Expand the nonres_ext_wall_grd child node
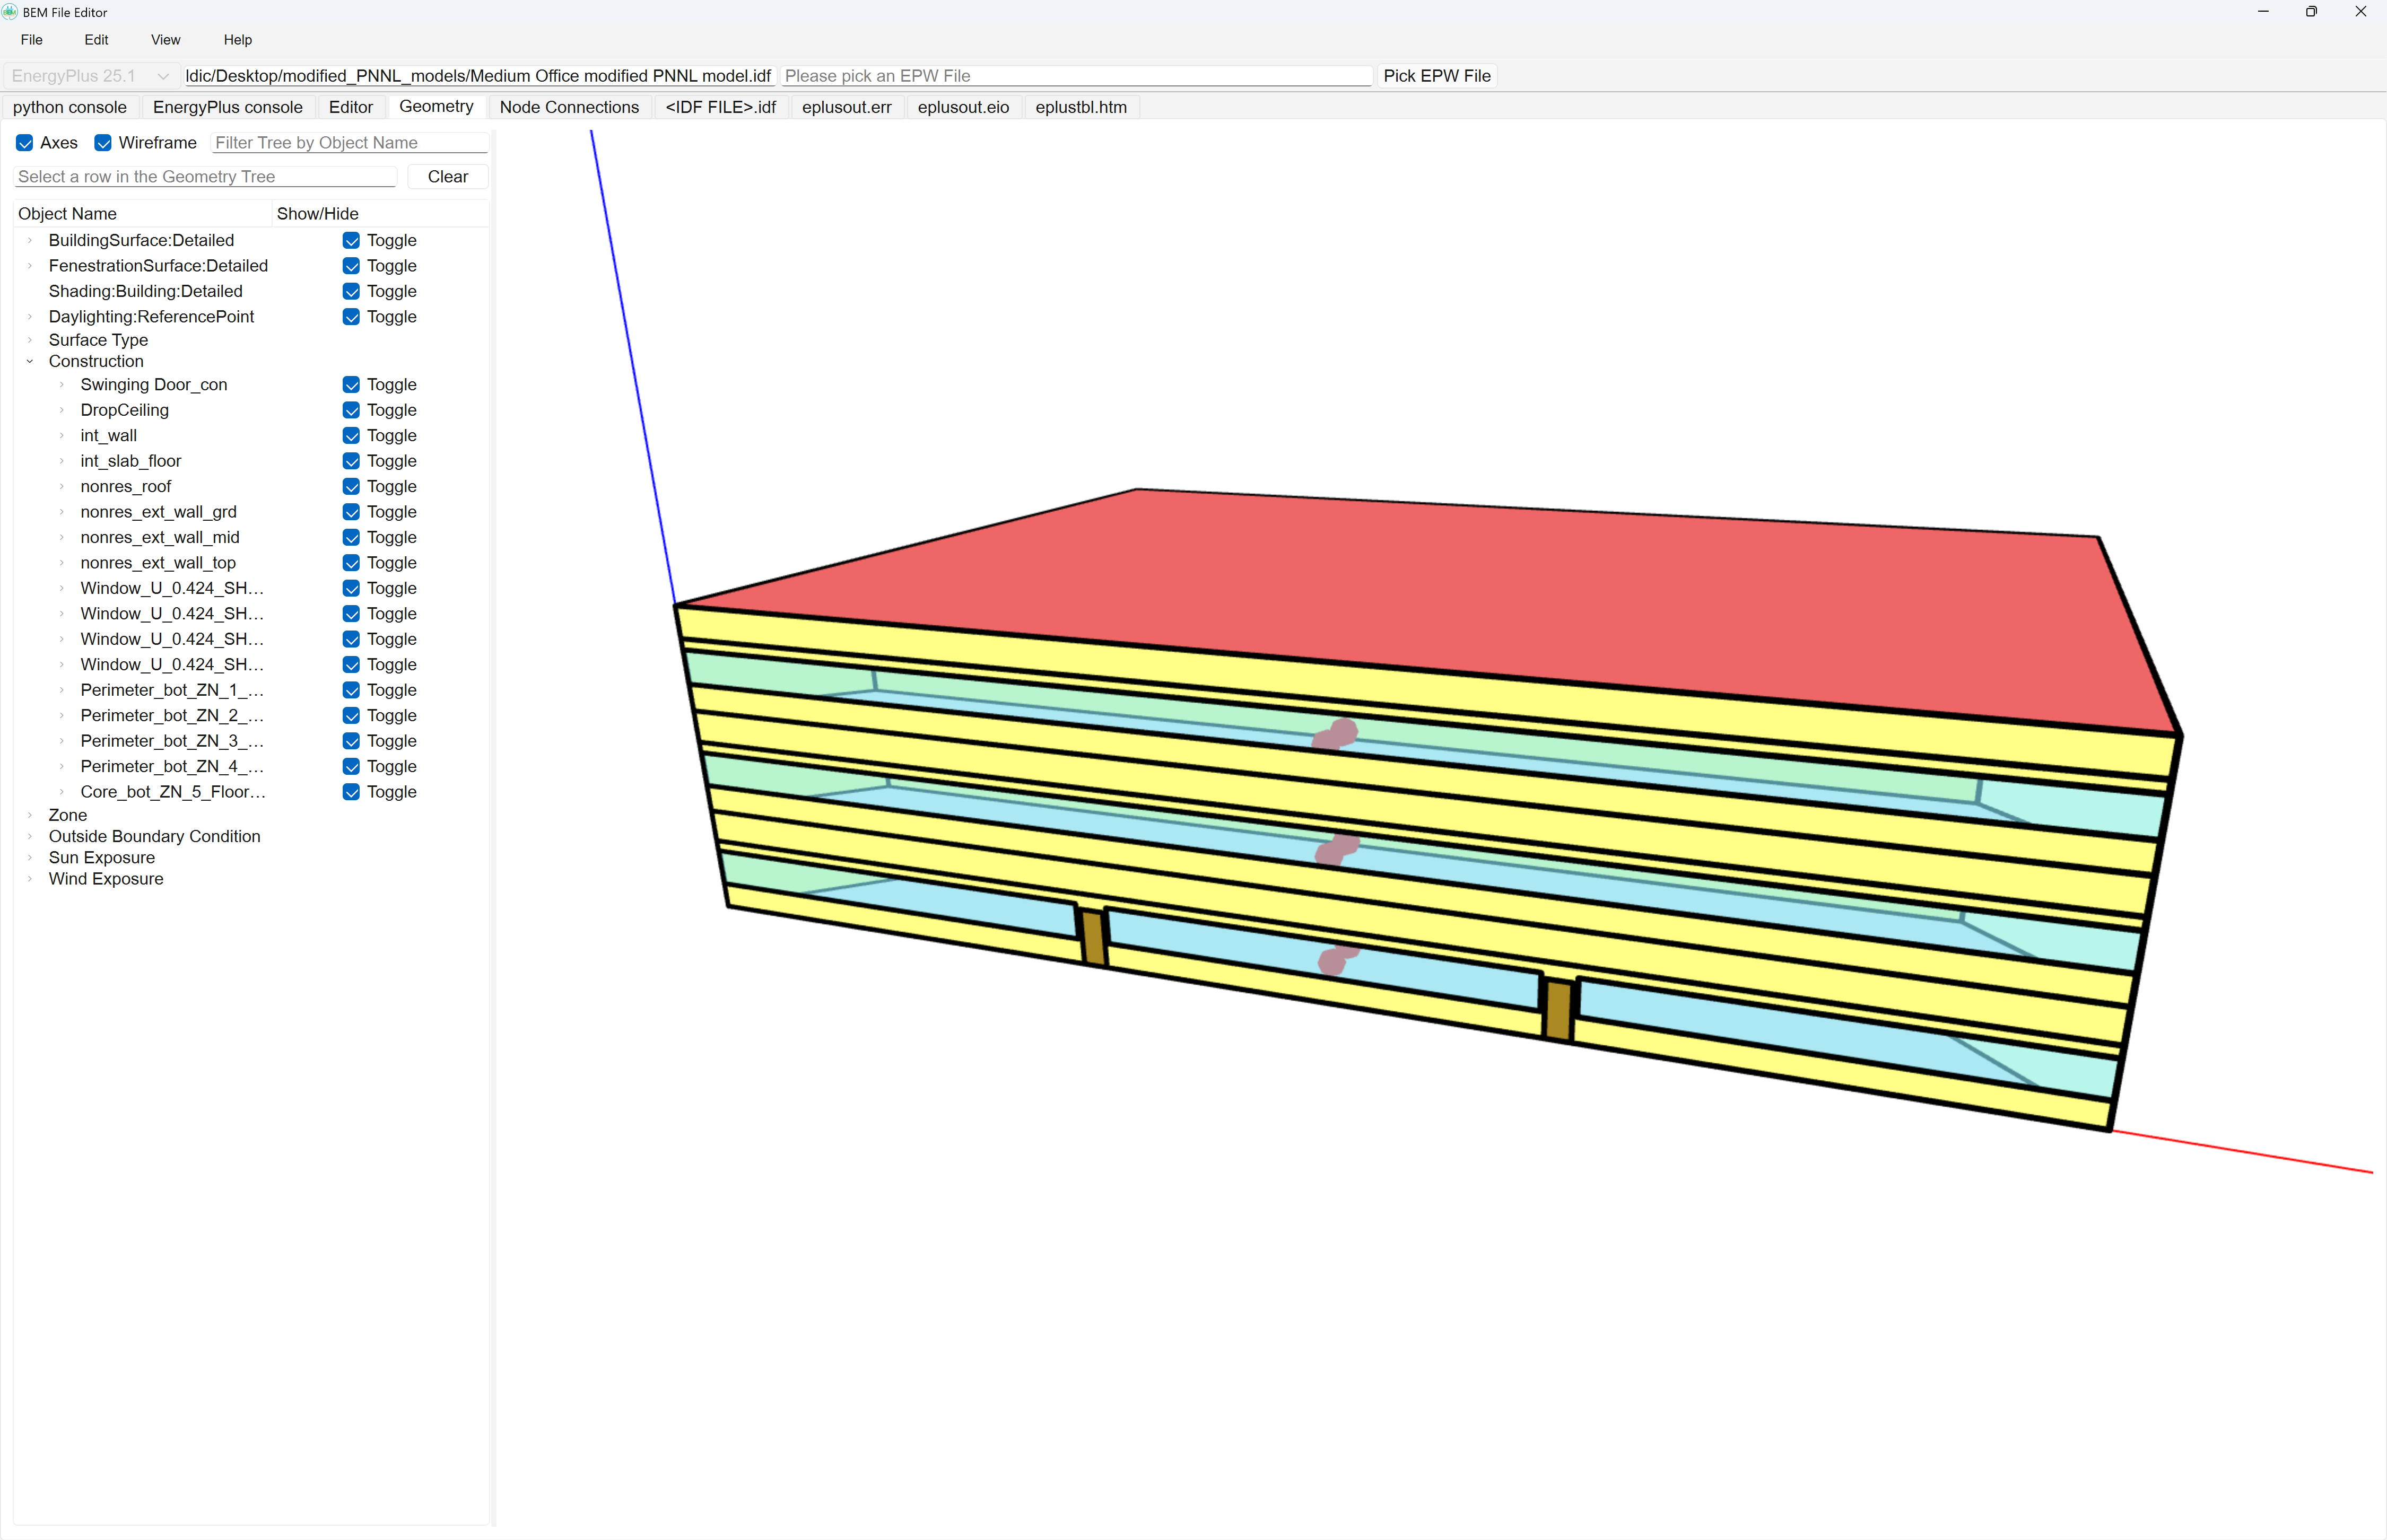The height and width of the screenshot is (1540, 2387). pos(62,512)
